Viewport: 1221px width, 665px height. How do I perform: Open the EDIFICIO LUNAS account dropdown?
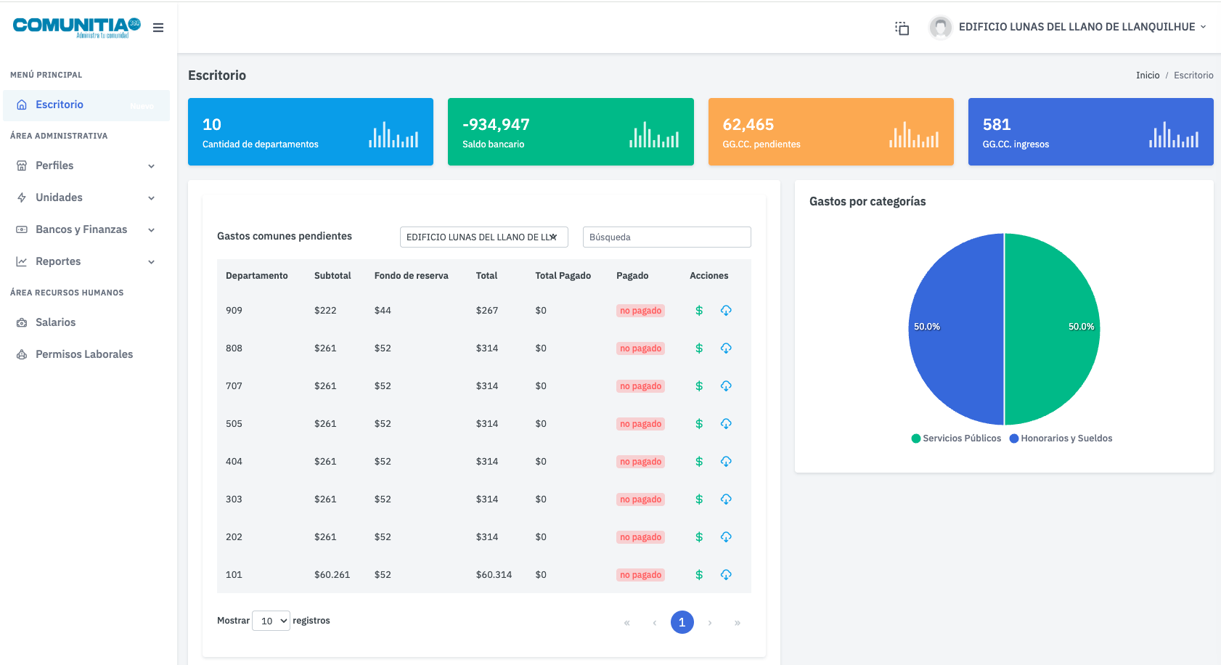click(1068, 27)
